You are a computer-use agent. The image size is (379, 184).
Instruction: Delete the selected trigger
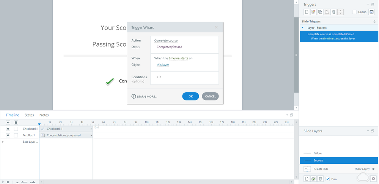click(333, 12)
